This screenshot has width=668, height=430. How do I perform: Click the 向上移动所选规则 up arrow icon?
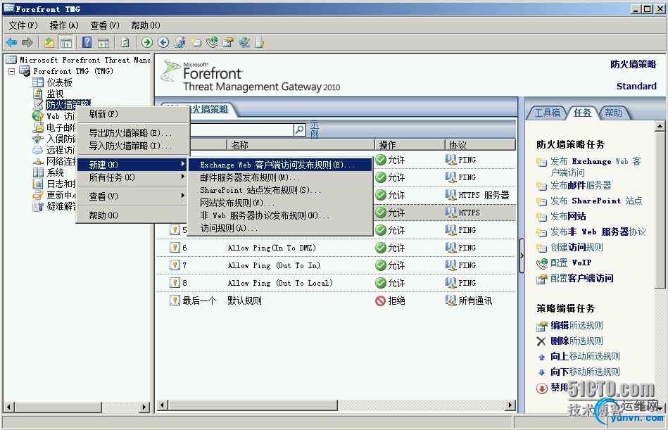pos(541,358)
